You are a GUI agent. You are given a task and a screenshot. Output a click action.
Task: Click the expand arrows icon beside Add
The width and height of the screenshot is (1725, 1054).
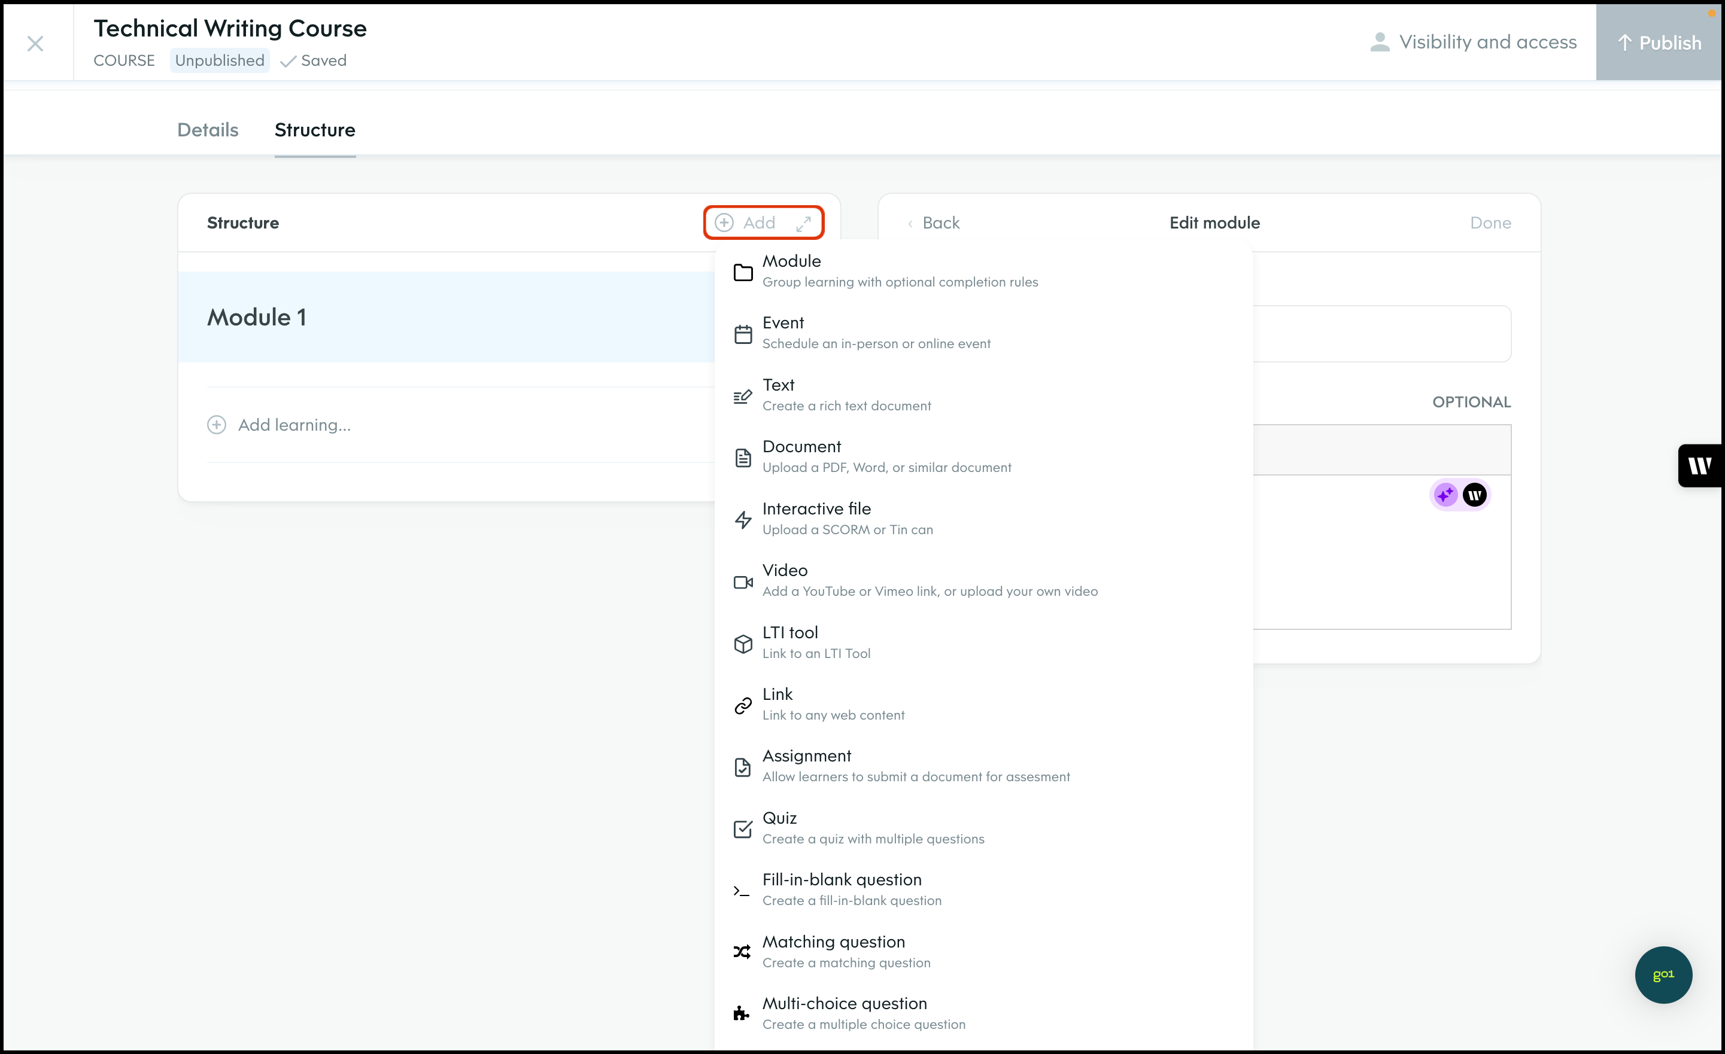click(x=803, y=223)
